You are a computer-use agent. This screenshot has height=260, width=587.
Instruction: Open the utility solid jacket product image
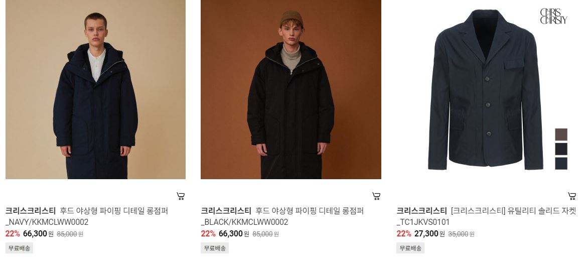[x=486, y=89]
